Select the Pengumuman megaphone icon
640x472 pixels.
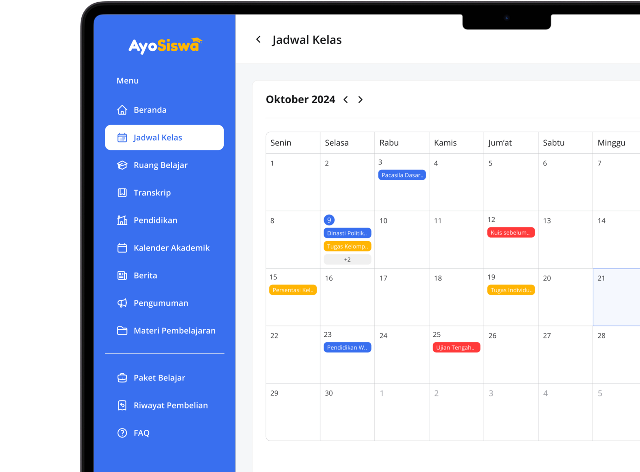122,303
